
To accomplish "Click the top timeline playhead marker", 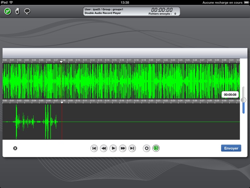I will 61,62.
